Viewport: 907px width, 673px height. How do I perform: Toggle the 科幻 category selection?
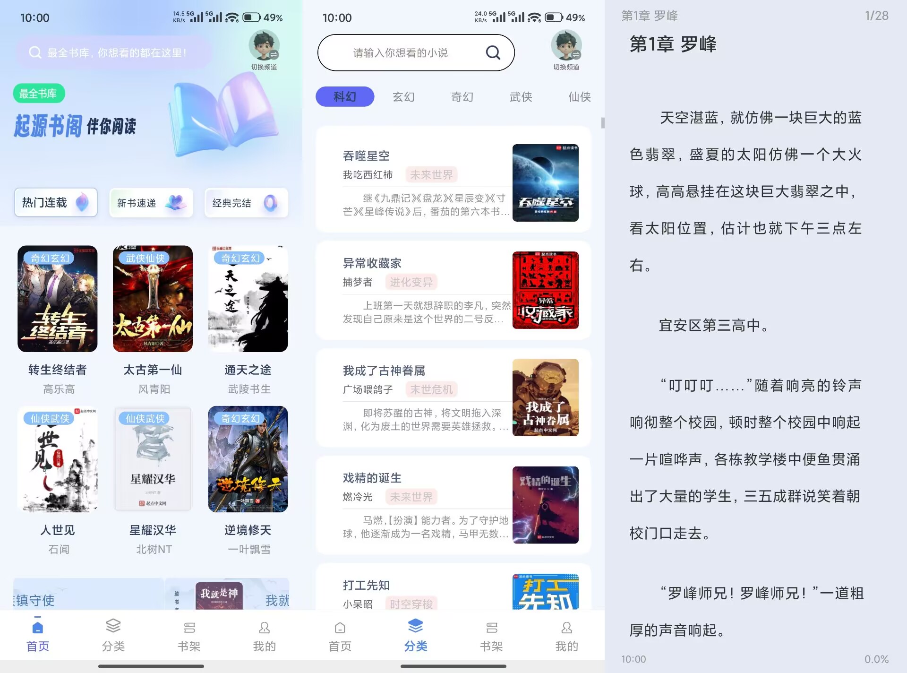pos(344,96)
